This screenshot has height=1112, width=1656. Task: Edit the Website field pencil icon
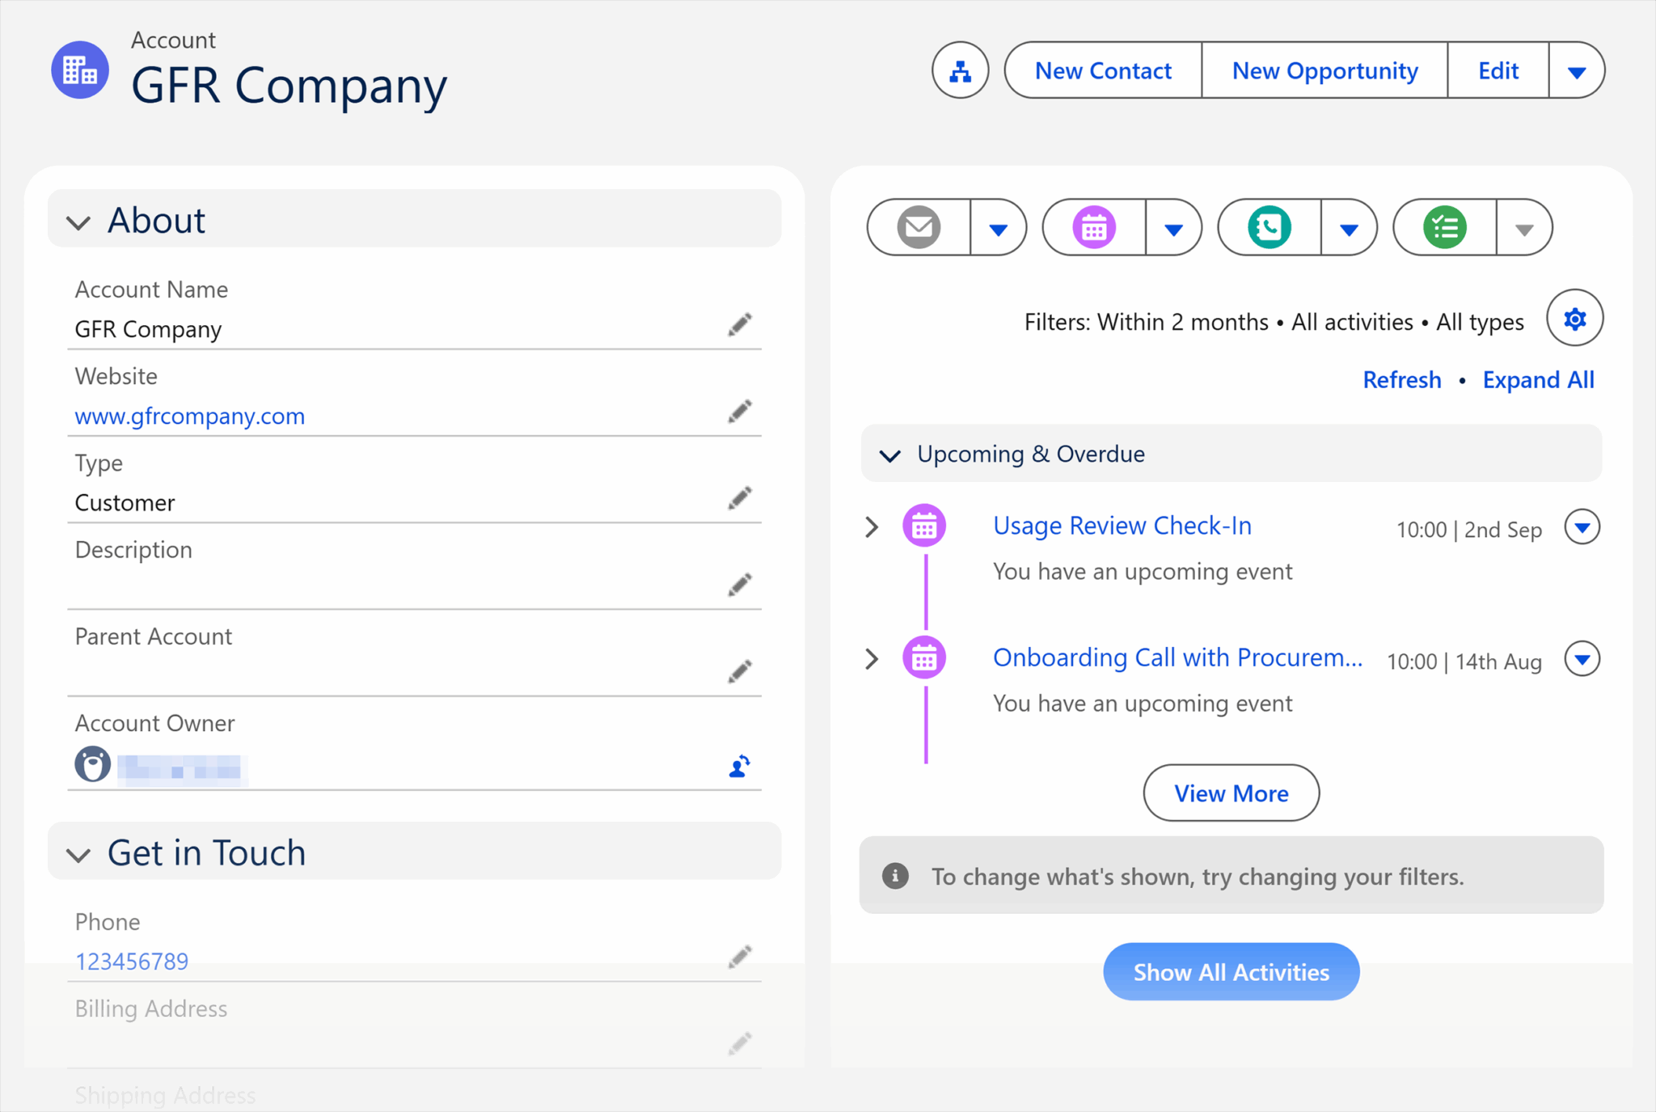click(739, 412)
